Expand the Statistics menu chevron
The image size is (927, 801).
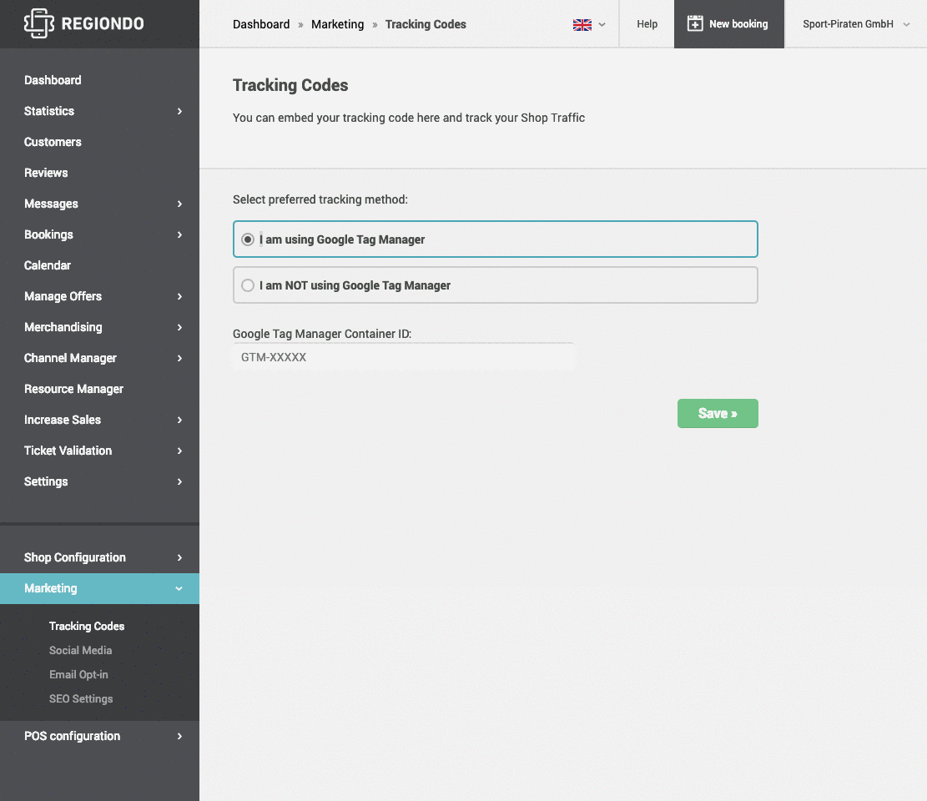179,111
